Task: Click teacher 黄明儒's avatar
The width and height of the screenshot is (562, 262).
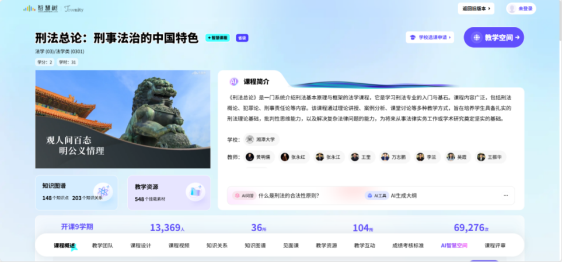Action: (x=250, y=157)
